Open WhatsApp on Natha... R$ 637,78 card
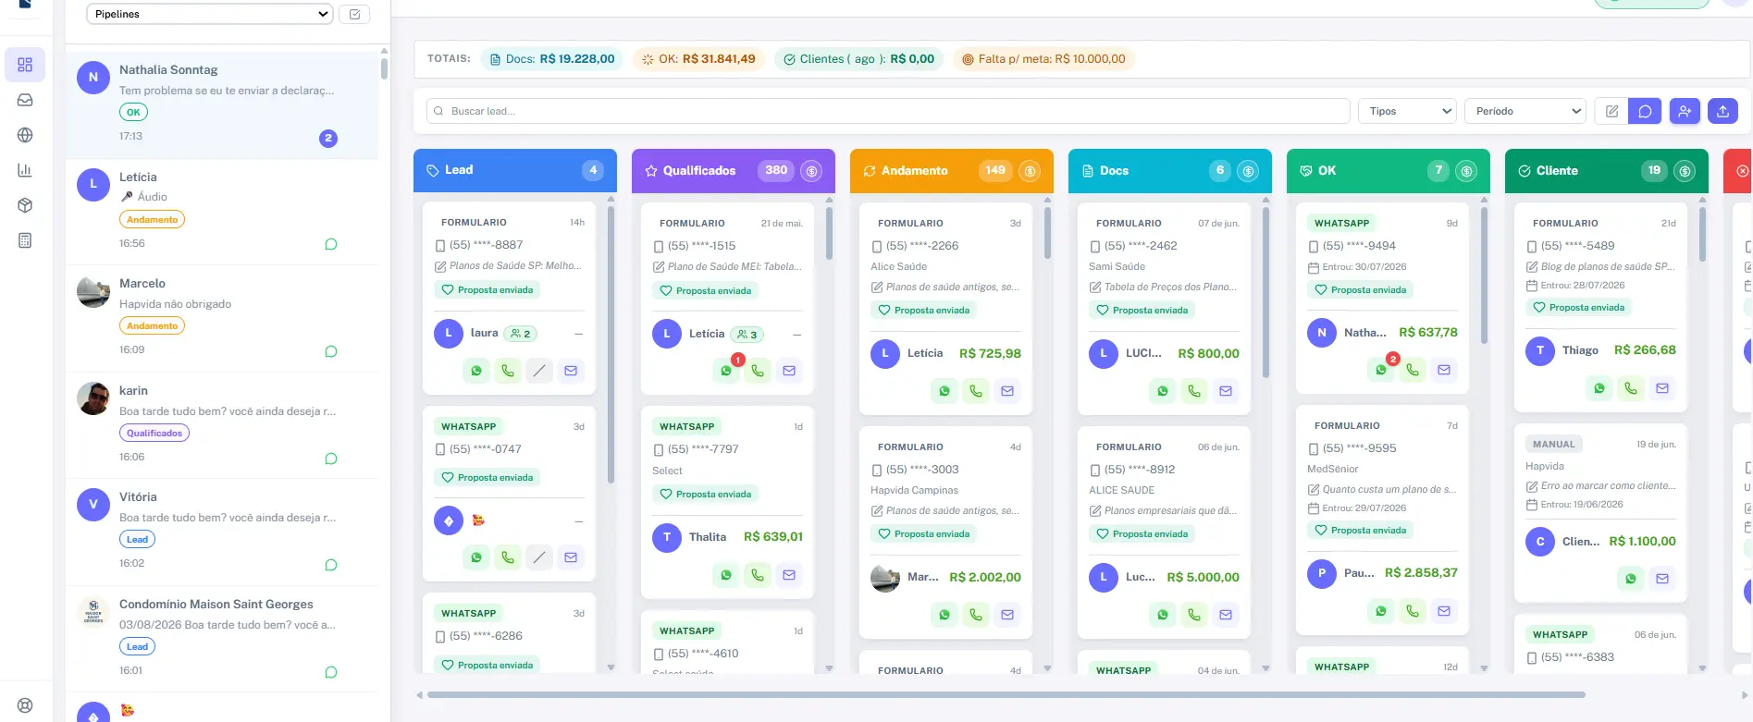 coord(1381,370)
